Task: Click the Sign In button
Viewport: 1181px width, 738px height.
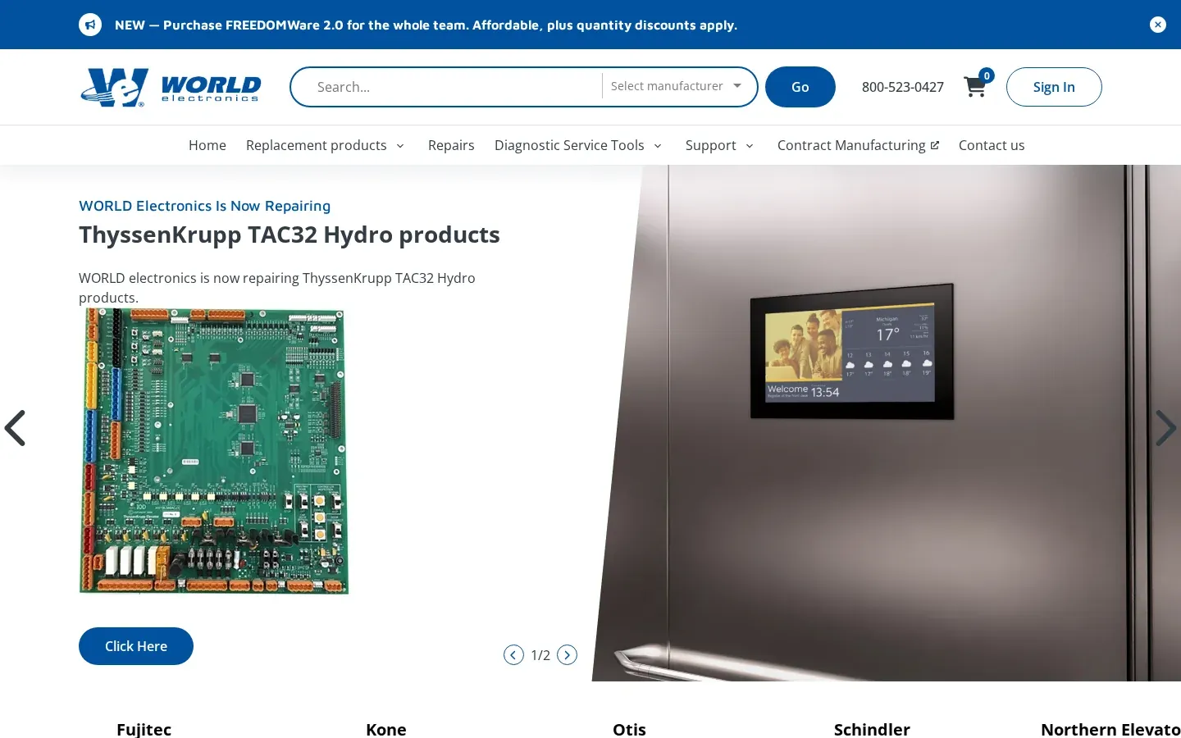Action: (x=1054, y=87)
